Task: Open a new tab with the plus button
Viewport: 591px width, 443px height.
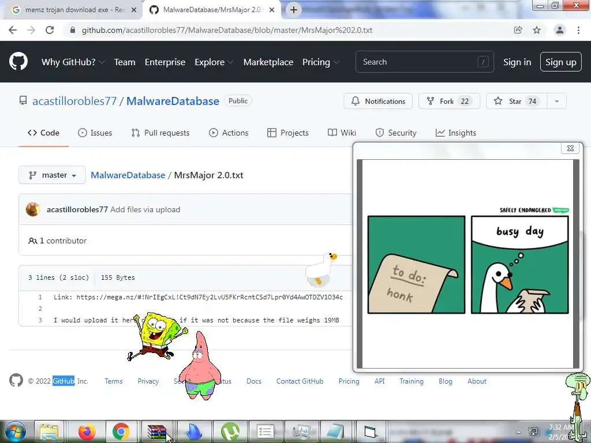Action: (x=294, y=10)
